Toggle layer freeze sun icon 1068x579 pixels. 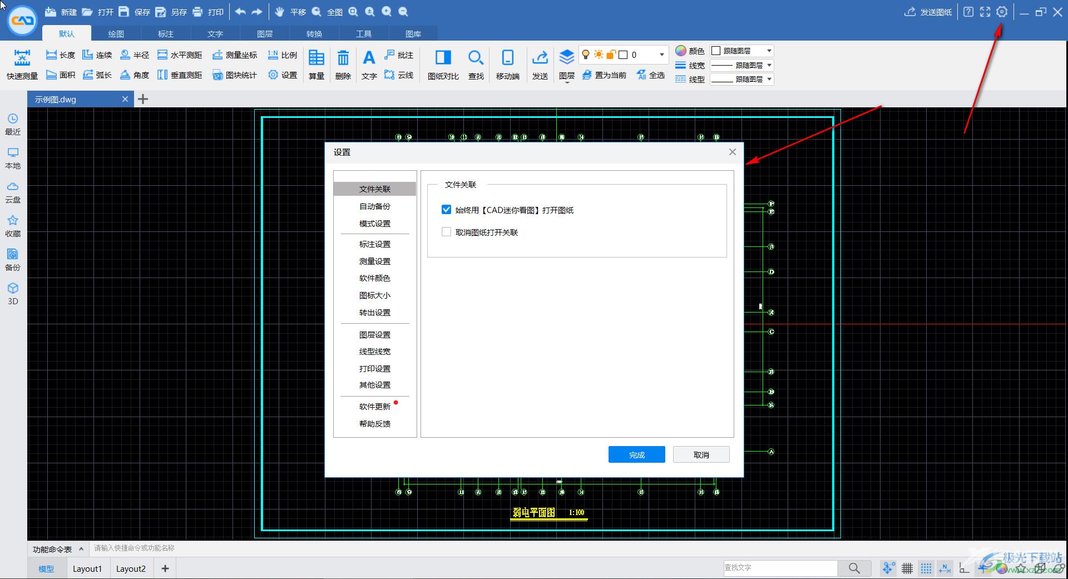(x=599, y=55)
